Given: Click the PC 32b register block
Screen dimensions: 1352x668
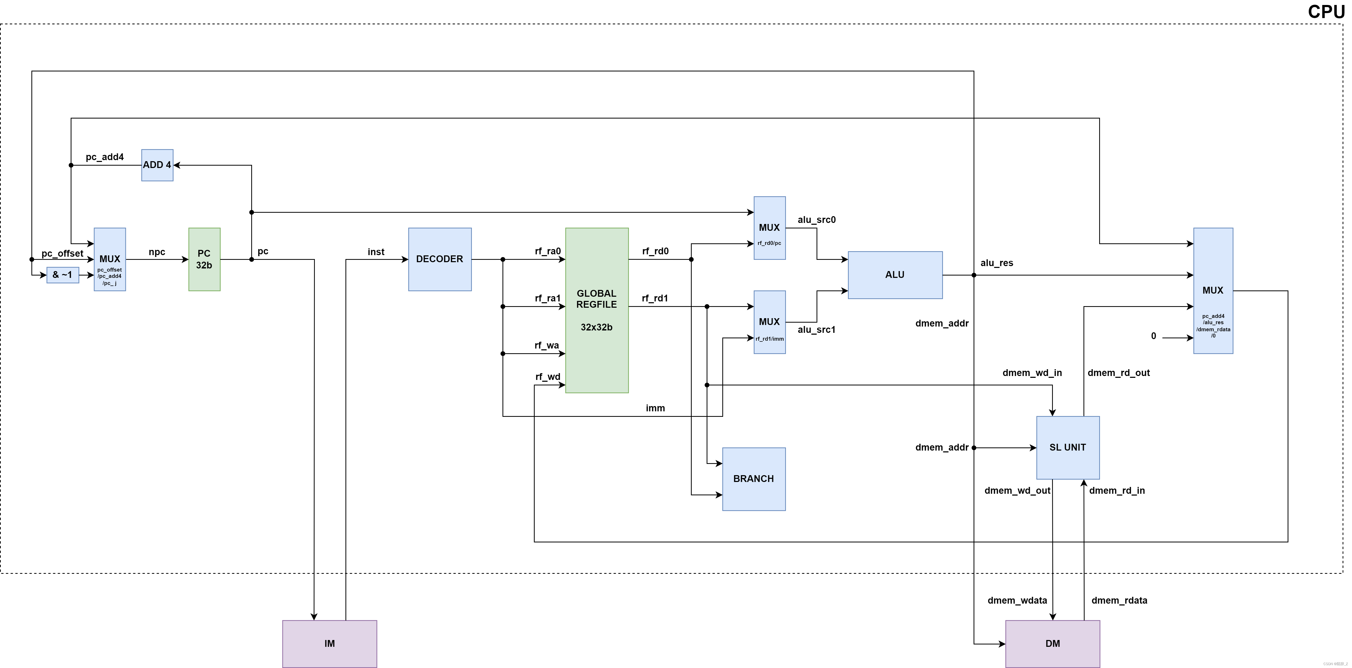Looking at the screenshot, I should [x=204, y=259].
